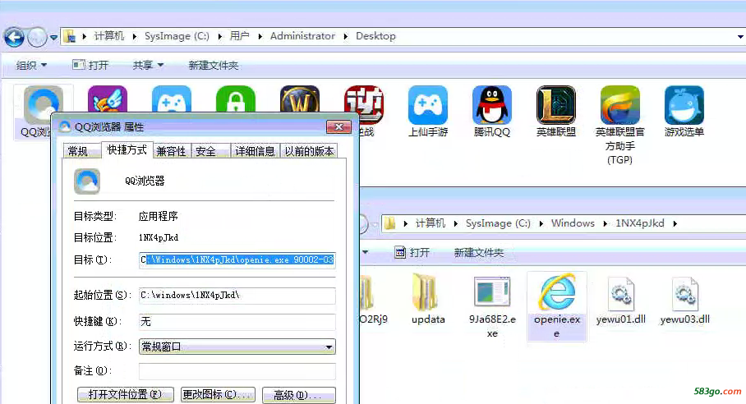This screenshot has width=746, height=404.
Task: Select the red 逆战 game icon
Action: point(364,104)
